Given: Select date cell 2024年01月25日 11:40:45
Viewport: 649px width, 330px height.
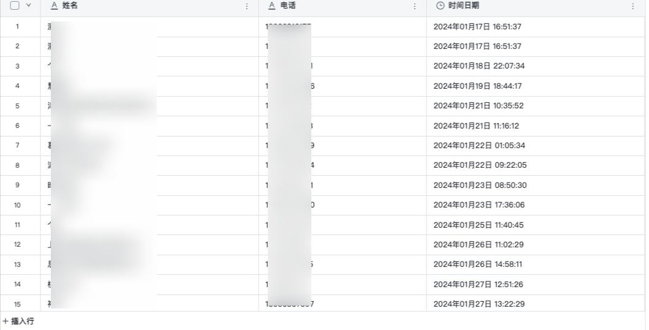Looking at the screenshot, I should (536, 225).
